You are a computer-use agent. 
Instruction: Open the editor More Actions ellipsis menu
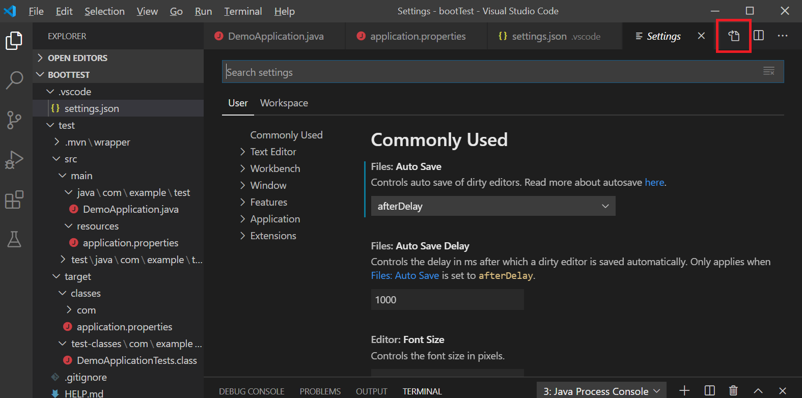click(x=783, y=36)
